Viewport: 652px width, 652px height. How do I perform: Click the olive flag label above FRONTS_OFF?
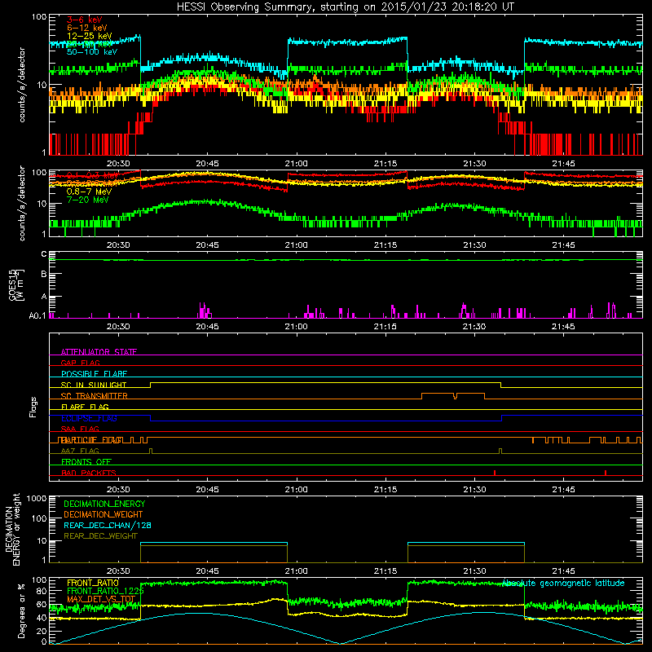point(80,451)
